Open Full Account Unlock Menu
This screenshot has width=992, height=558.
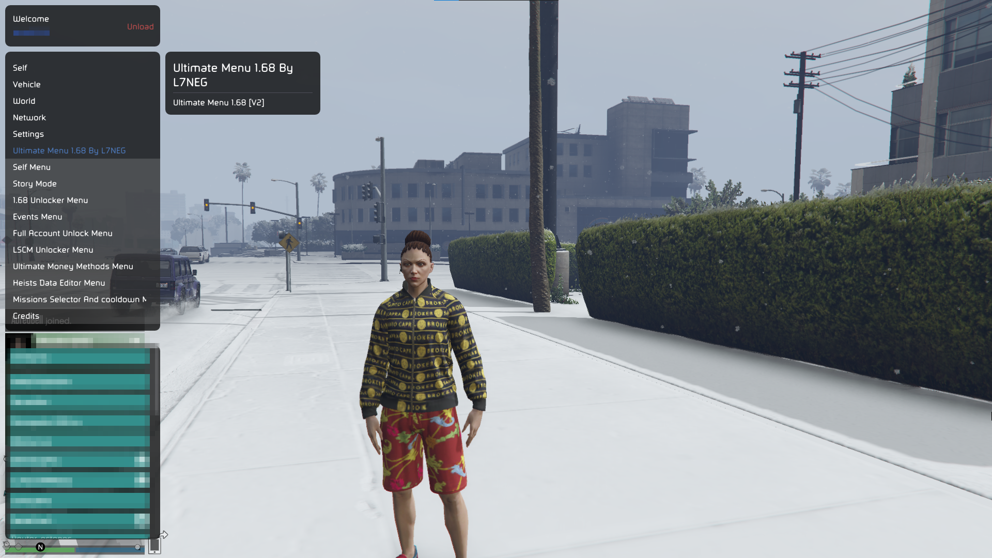click(x=63, y=233)
